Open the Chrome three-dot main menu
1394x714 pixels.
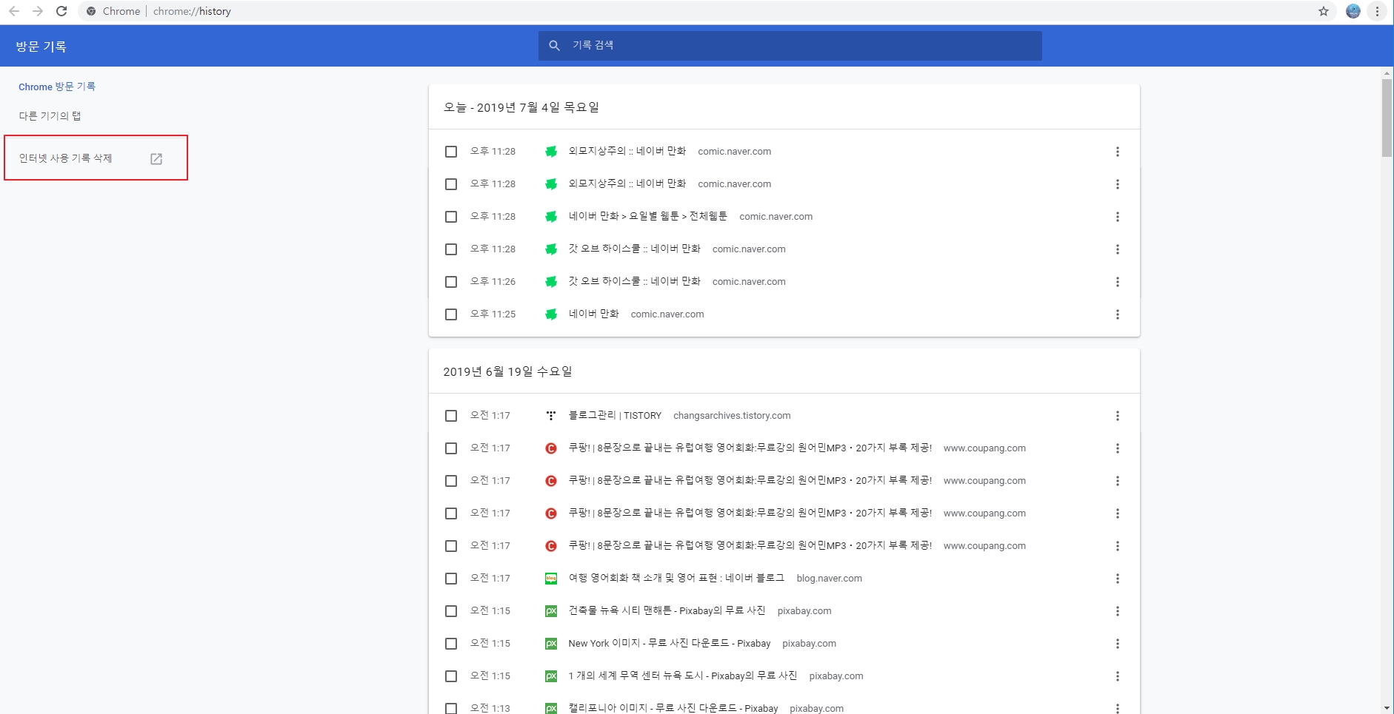click(1377, 11)
